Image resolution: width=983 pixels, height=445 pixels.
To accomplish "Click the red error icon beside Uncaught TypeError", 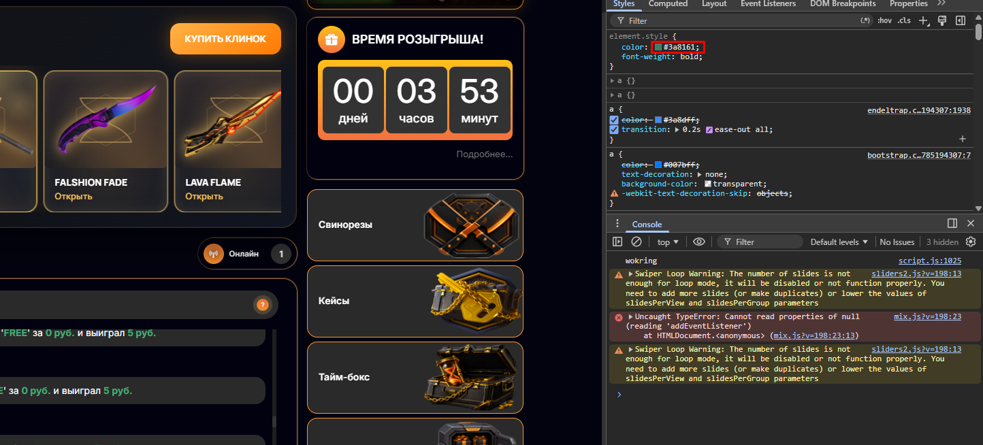I will (x=619, y=317).
